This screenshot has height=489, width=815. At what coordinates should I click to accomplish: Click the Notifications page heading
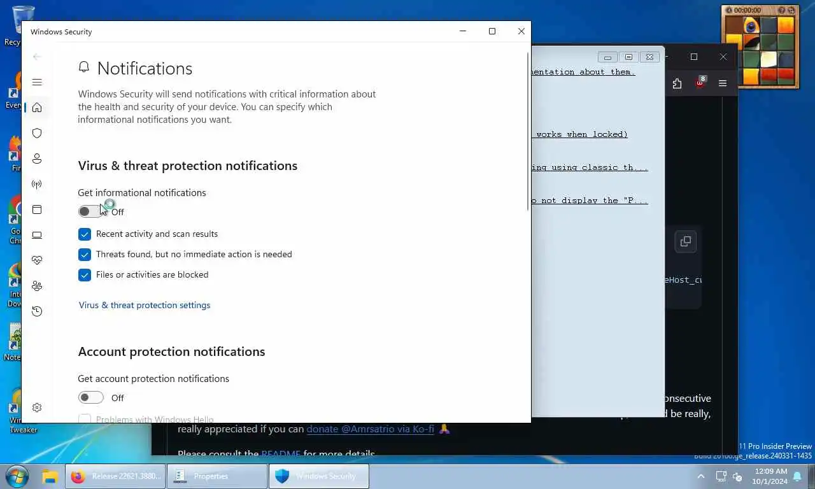[145, 68]
